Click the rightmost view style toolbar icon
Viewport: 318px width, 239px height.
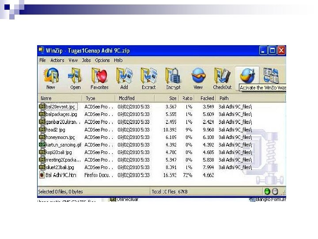(271, 75)
